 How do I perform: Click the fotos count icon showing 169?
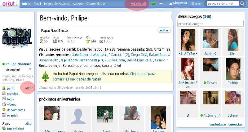pyautogui.click(x=55, y=41)
